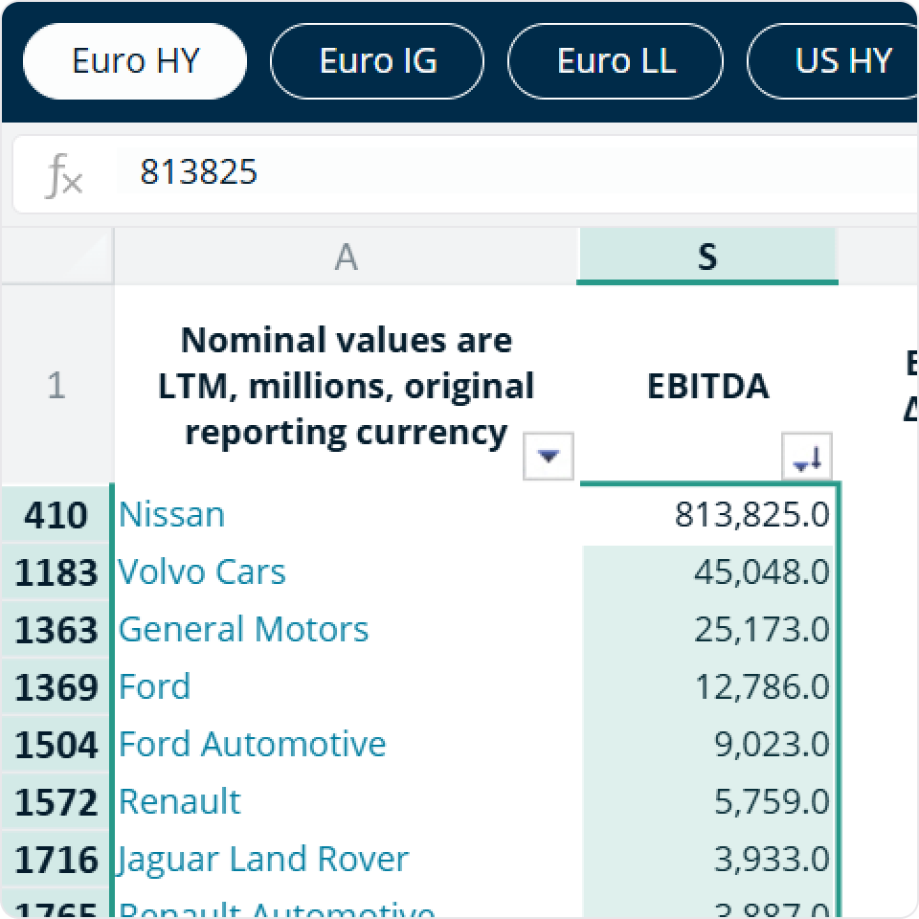Viewport: 919px width, 919px height.
Task: Select the Nissan EBITDA cell 813,825.0
Action: [708, 515]
